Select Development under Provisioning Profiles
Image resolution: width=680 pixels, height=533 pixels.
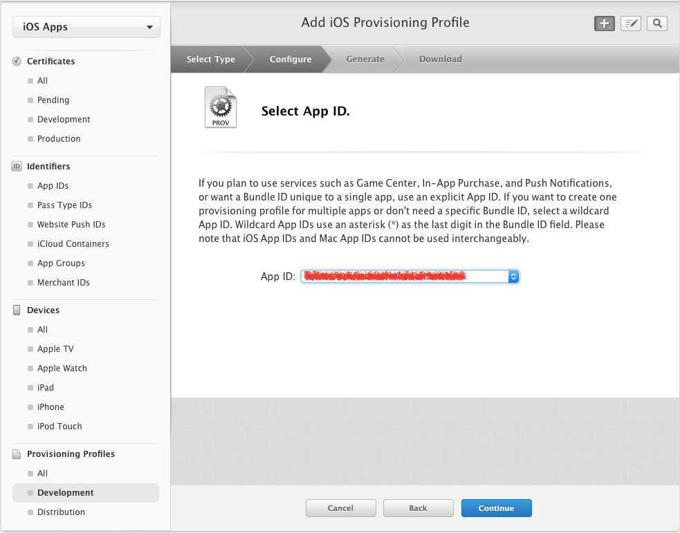[86, 493]
